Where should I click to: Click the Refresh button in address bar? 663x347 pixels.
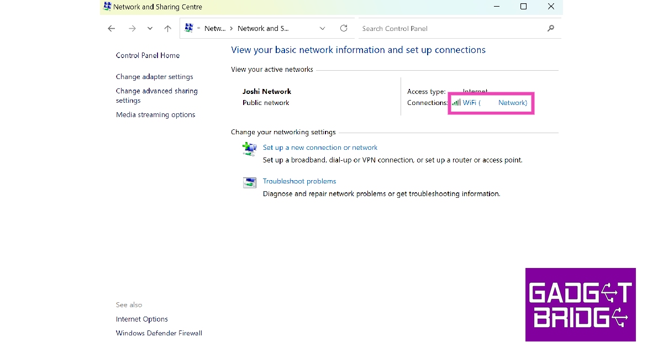tap(344, 28)
